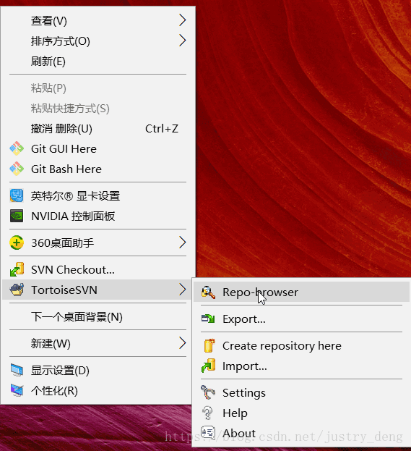The image size is (411, 451).
Task: Select Repo-browser in the submenu
Action: tap(301, 292)
